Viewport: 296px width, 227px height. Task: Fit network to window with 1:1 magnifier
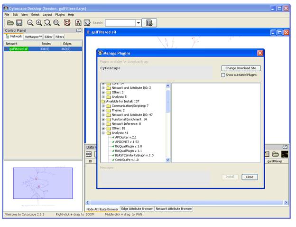click(x=56, y=23)
